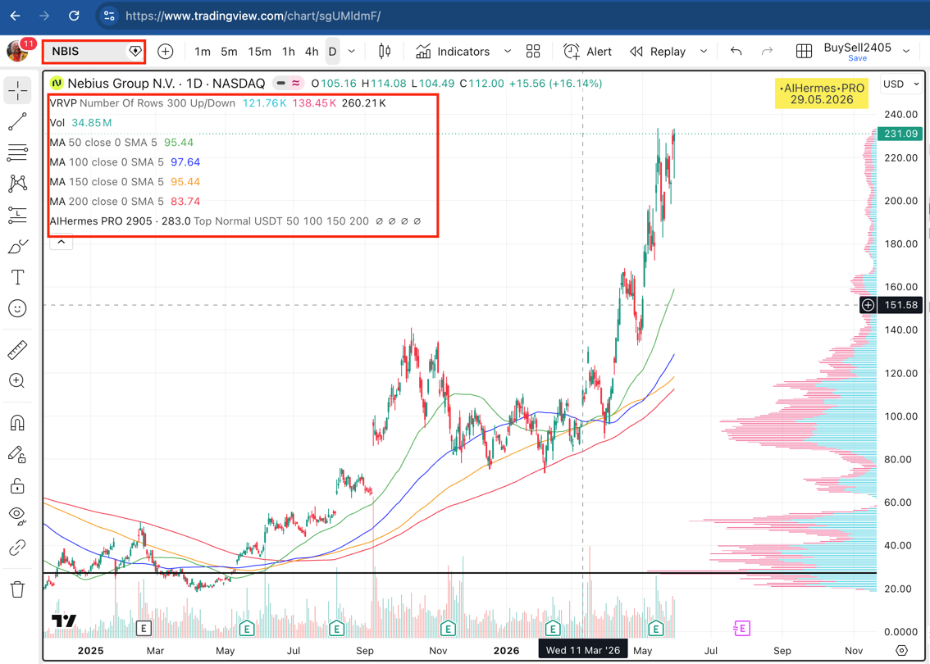Screen dimensions: 930x664
Task: Click the BuySell2405 layout name
Action: [x=857, y=48]
